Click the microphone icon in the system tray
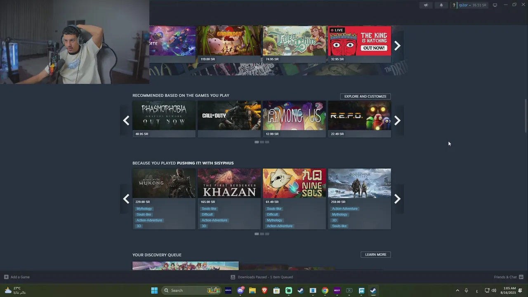 pos(467,290)
